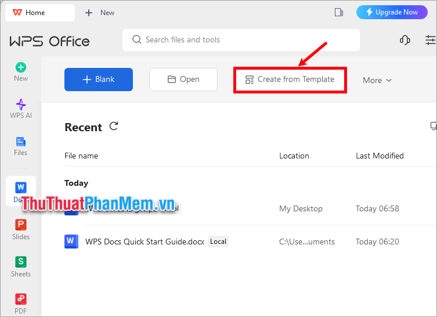Viewport: 437px width, 317px height.
Task: Click the File name column header
Action: pyautogui.click(x=81, y=156)
